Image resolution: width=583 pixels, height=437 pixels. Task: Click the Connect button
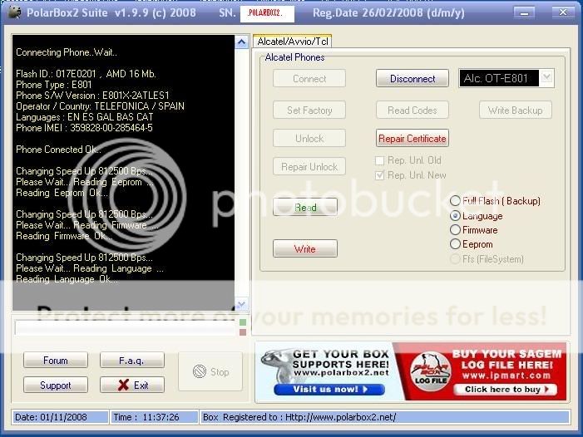tap(309, 79)
